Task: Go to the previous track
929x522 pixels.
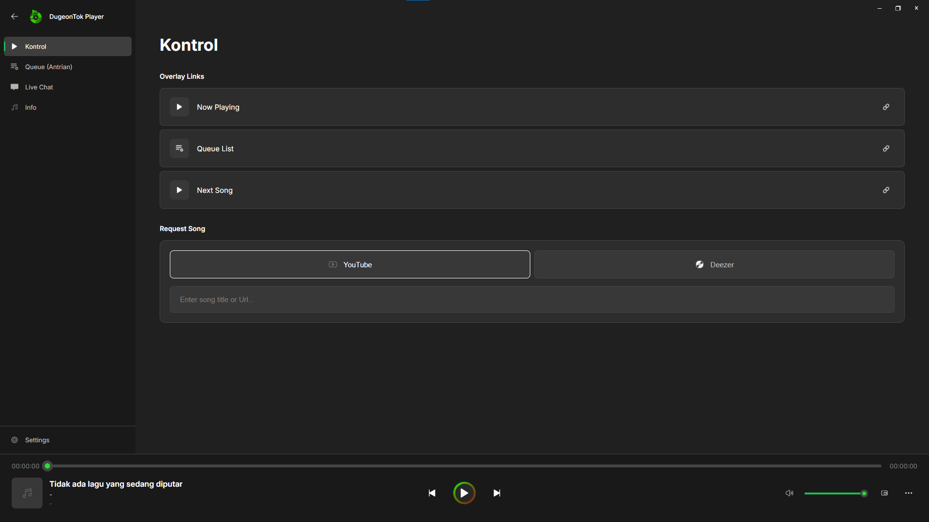Action: tap(432, 493)
